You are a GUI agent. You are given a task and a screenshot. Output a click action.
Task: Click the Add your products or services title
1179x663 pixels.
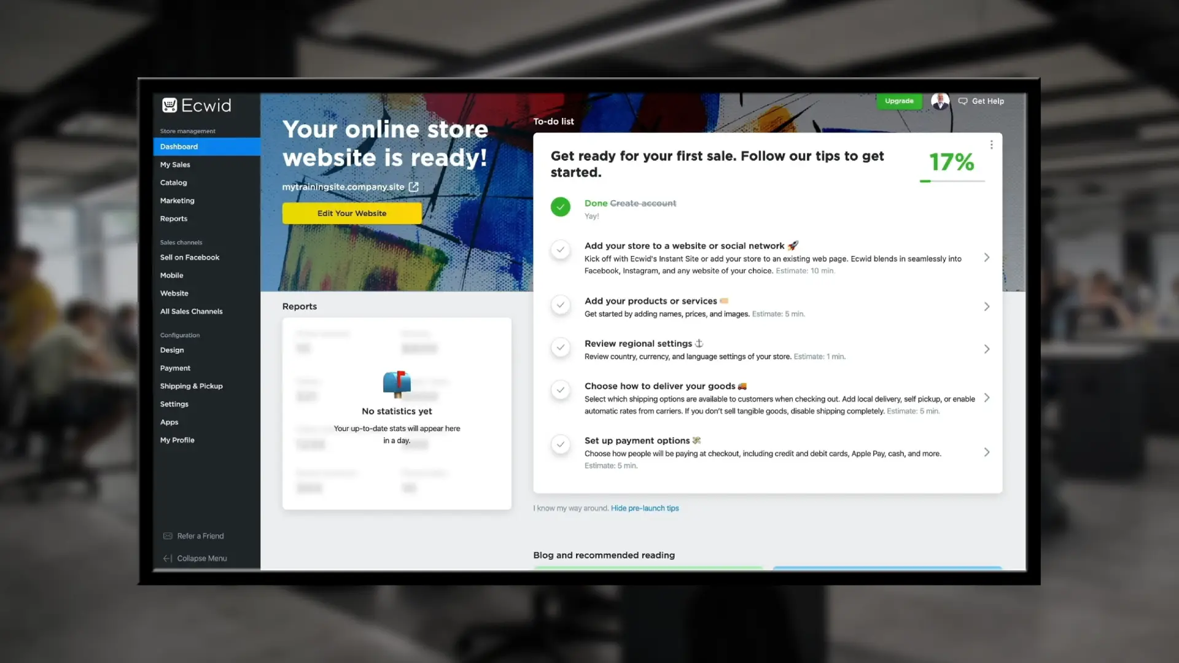(650, 301)
